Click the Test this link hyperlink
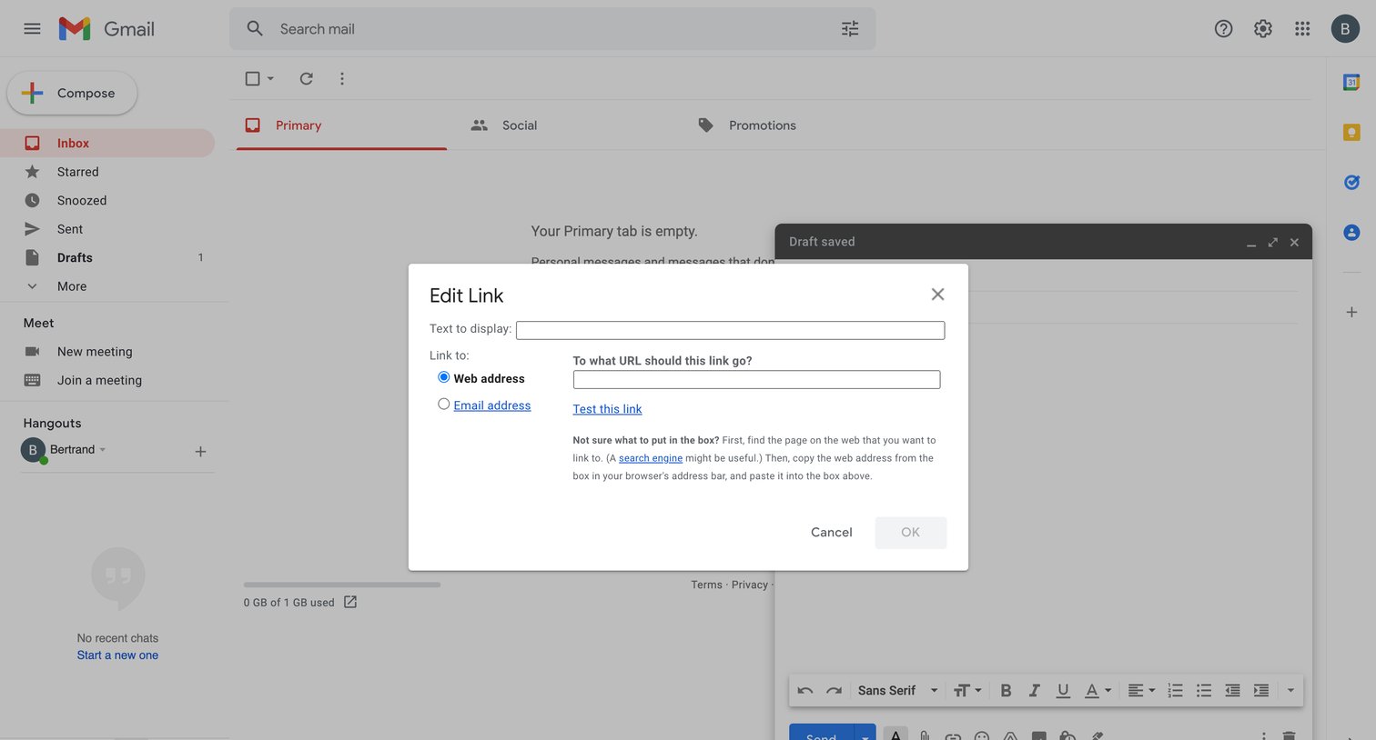1376x740 pixels. click(607, 409)
